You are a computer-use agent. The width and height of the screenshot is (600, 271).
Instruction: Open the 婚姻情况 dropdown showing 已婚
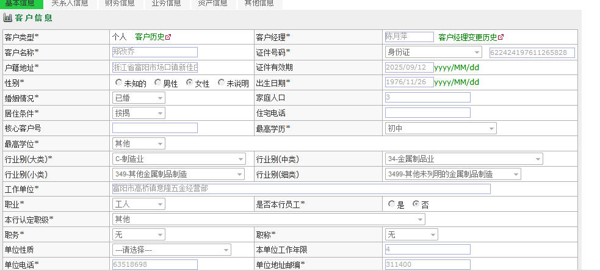point(139,98)
